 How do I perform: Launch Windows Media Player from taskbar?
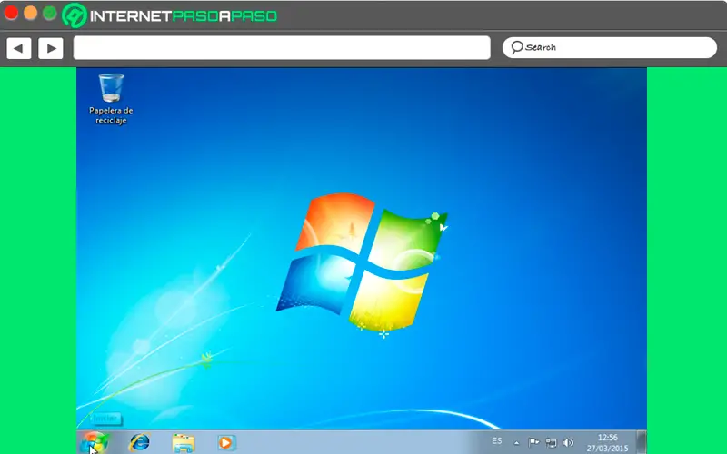pos(225,442)
